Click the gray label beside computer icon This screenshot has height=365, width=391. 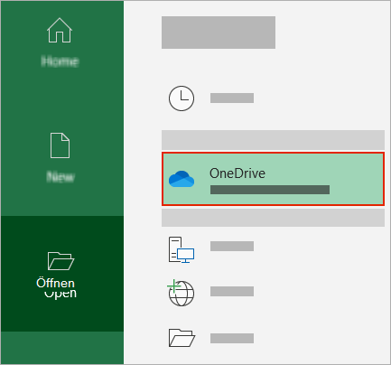pos(232,246)
